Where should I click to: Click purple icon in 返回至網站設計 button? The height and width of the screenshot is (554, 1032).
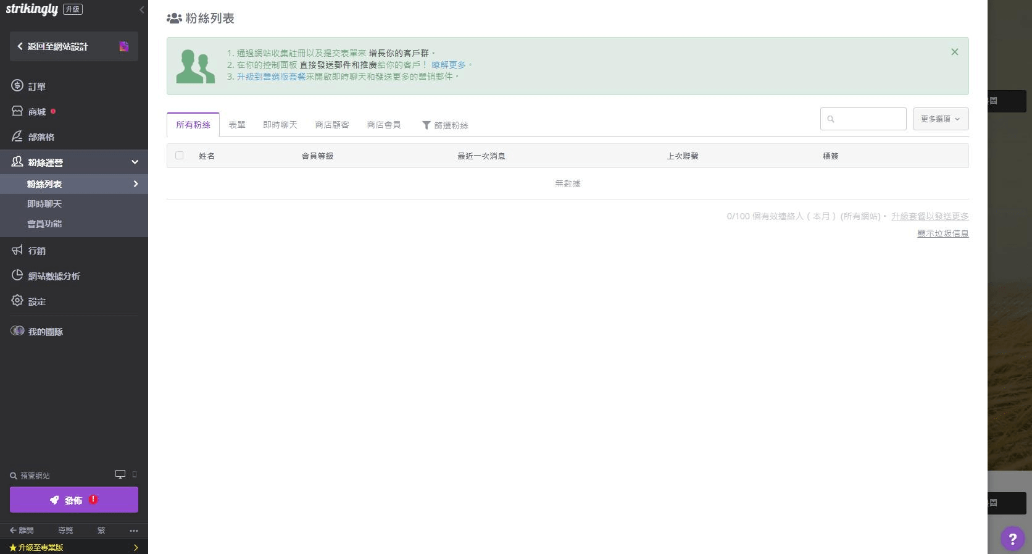pos(124,46)
